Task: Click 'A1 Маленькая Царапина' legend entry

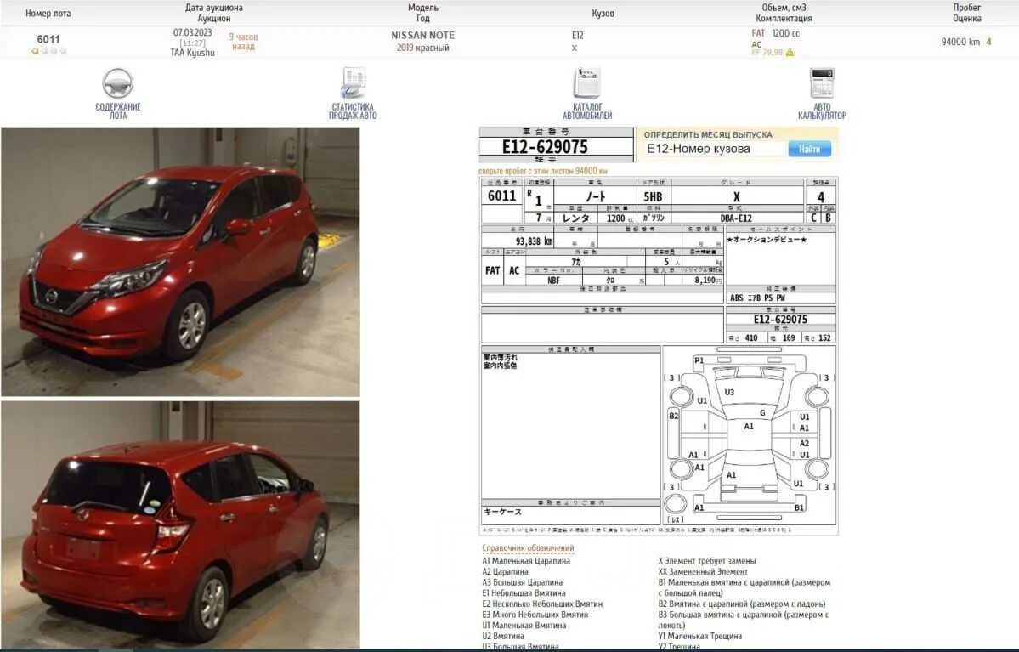Action: (x=526, y=561)
